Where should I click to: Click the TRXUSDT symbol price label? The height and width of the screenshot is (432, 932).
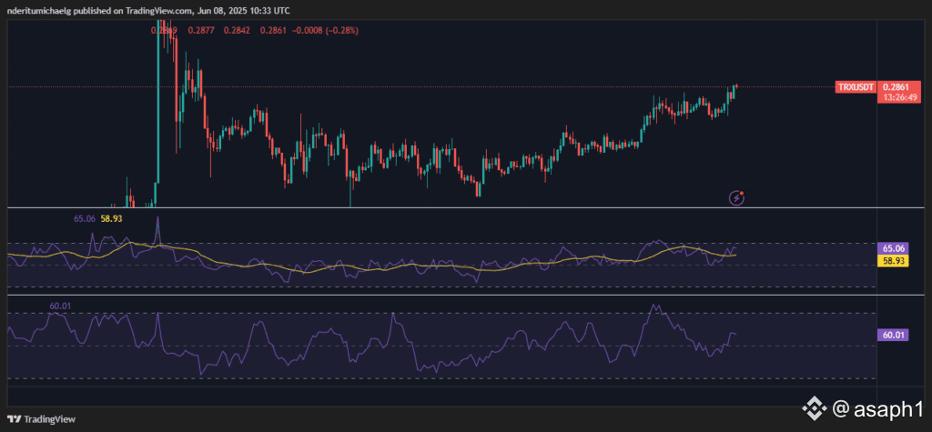(x=856, y=86)
